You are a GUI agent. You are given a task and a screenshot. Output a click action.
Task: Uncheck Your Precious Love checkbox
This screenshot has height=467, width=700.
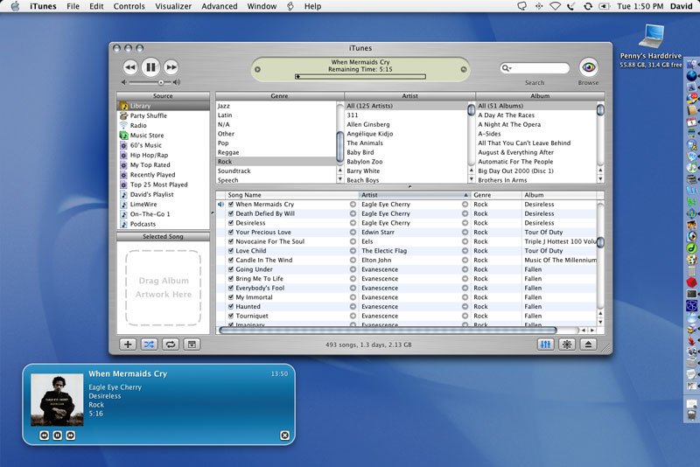click(231, 233)
